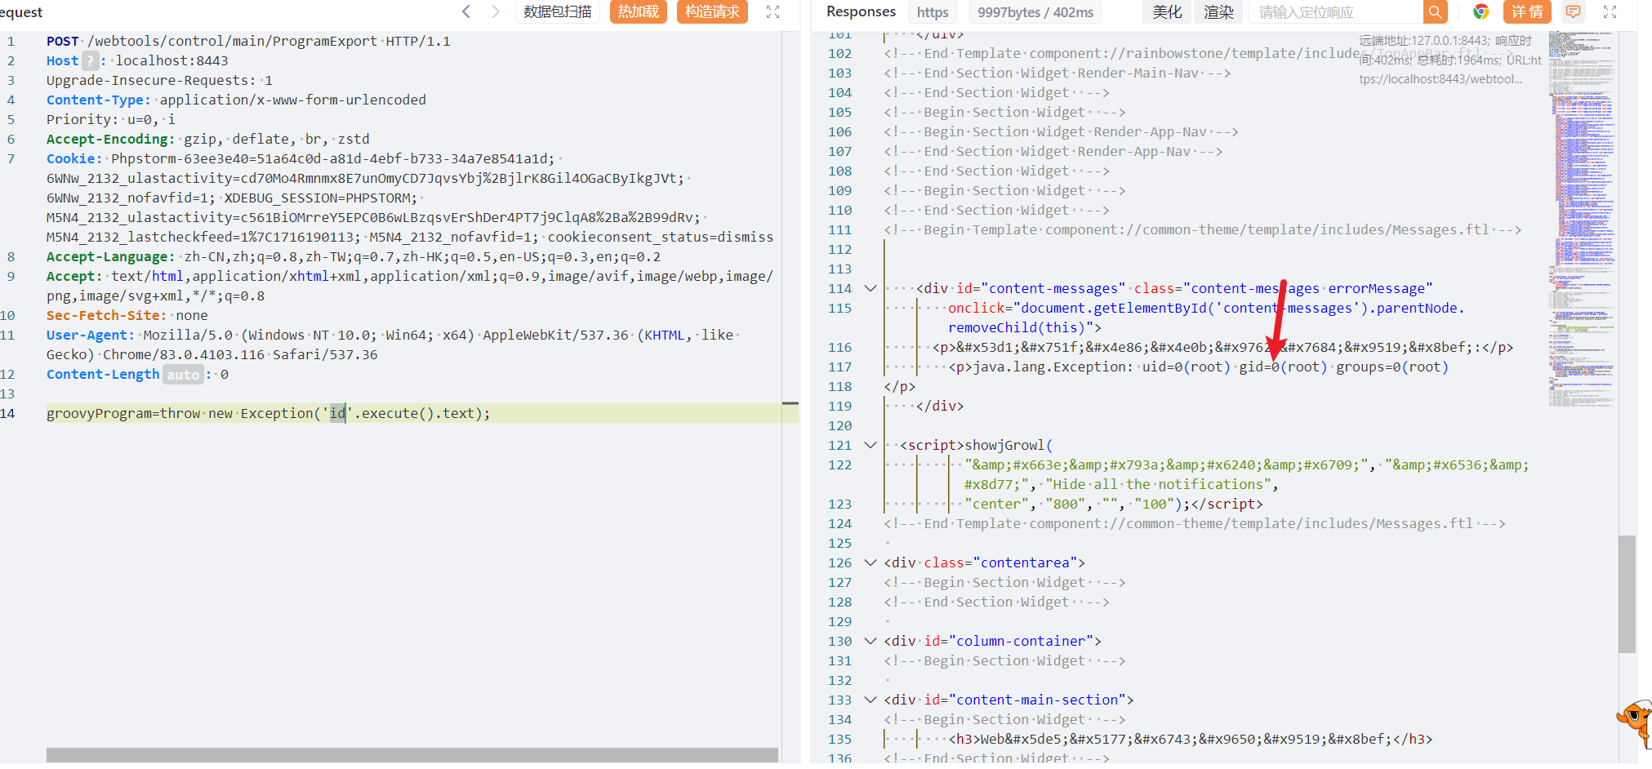Open the 热加载 hot-reload button
This screenshot has height=769, width=1652.
pos(639,11)
